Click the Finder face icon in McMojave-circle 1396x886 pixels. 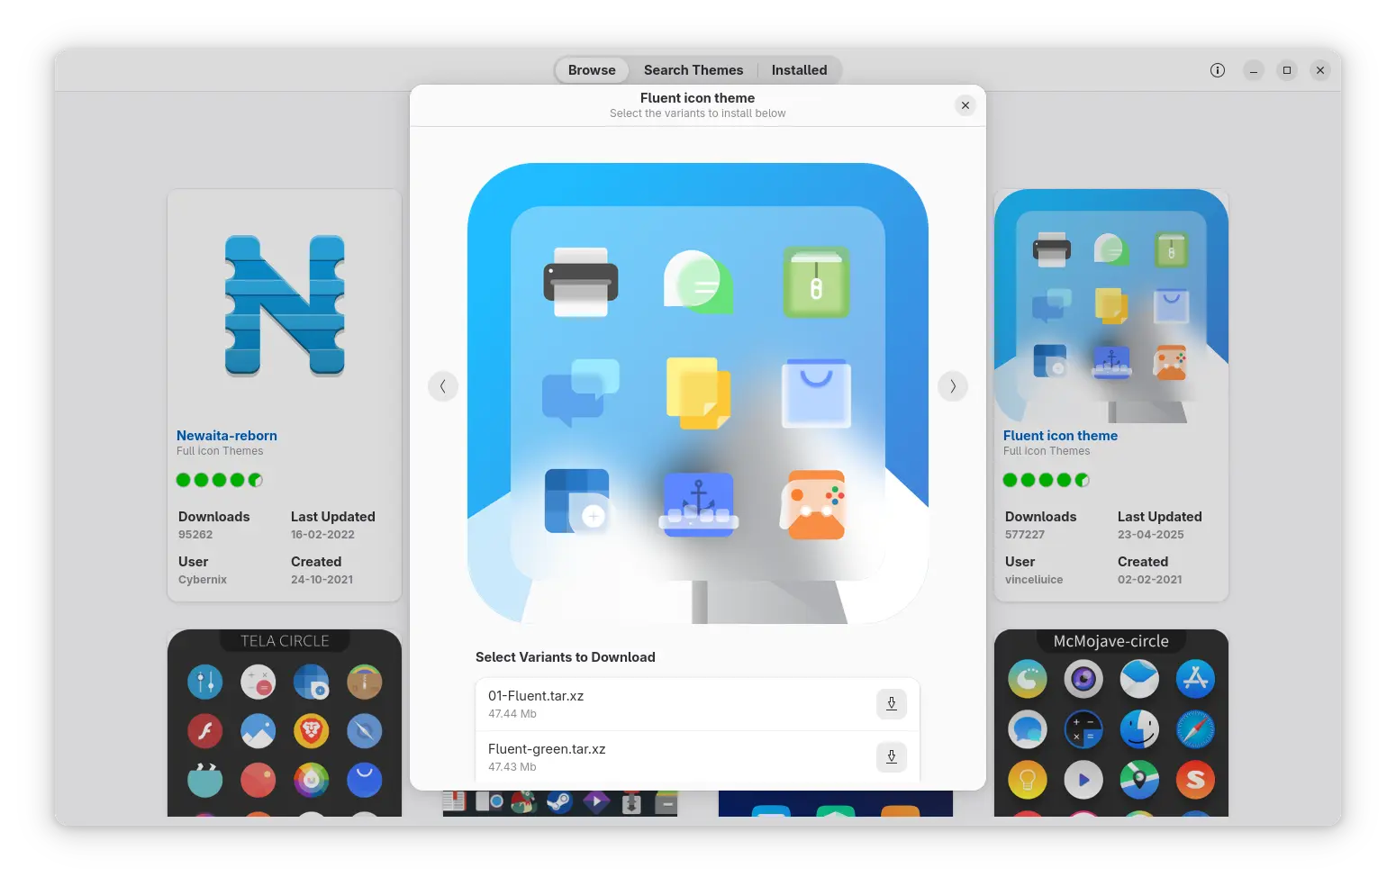pyautogui.click(x=1139, y=729)
